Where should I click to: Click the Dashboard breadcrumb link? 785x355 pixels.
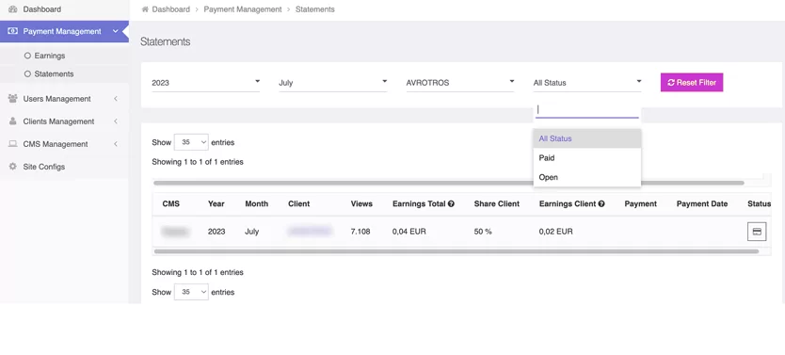point(170,9)
